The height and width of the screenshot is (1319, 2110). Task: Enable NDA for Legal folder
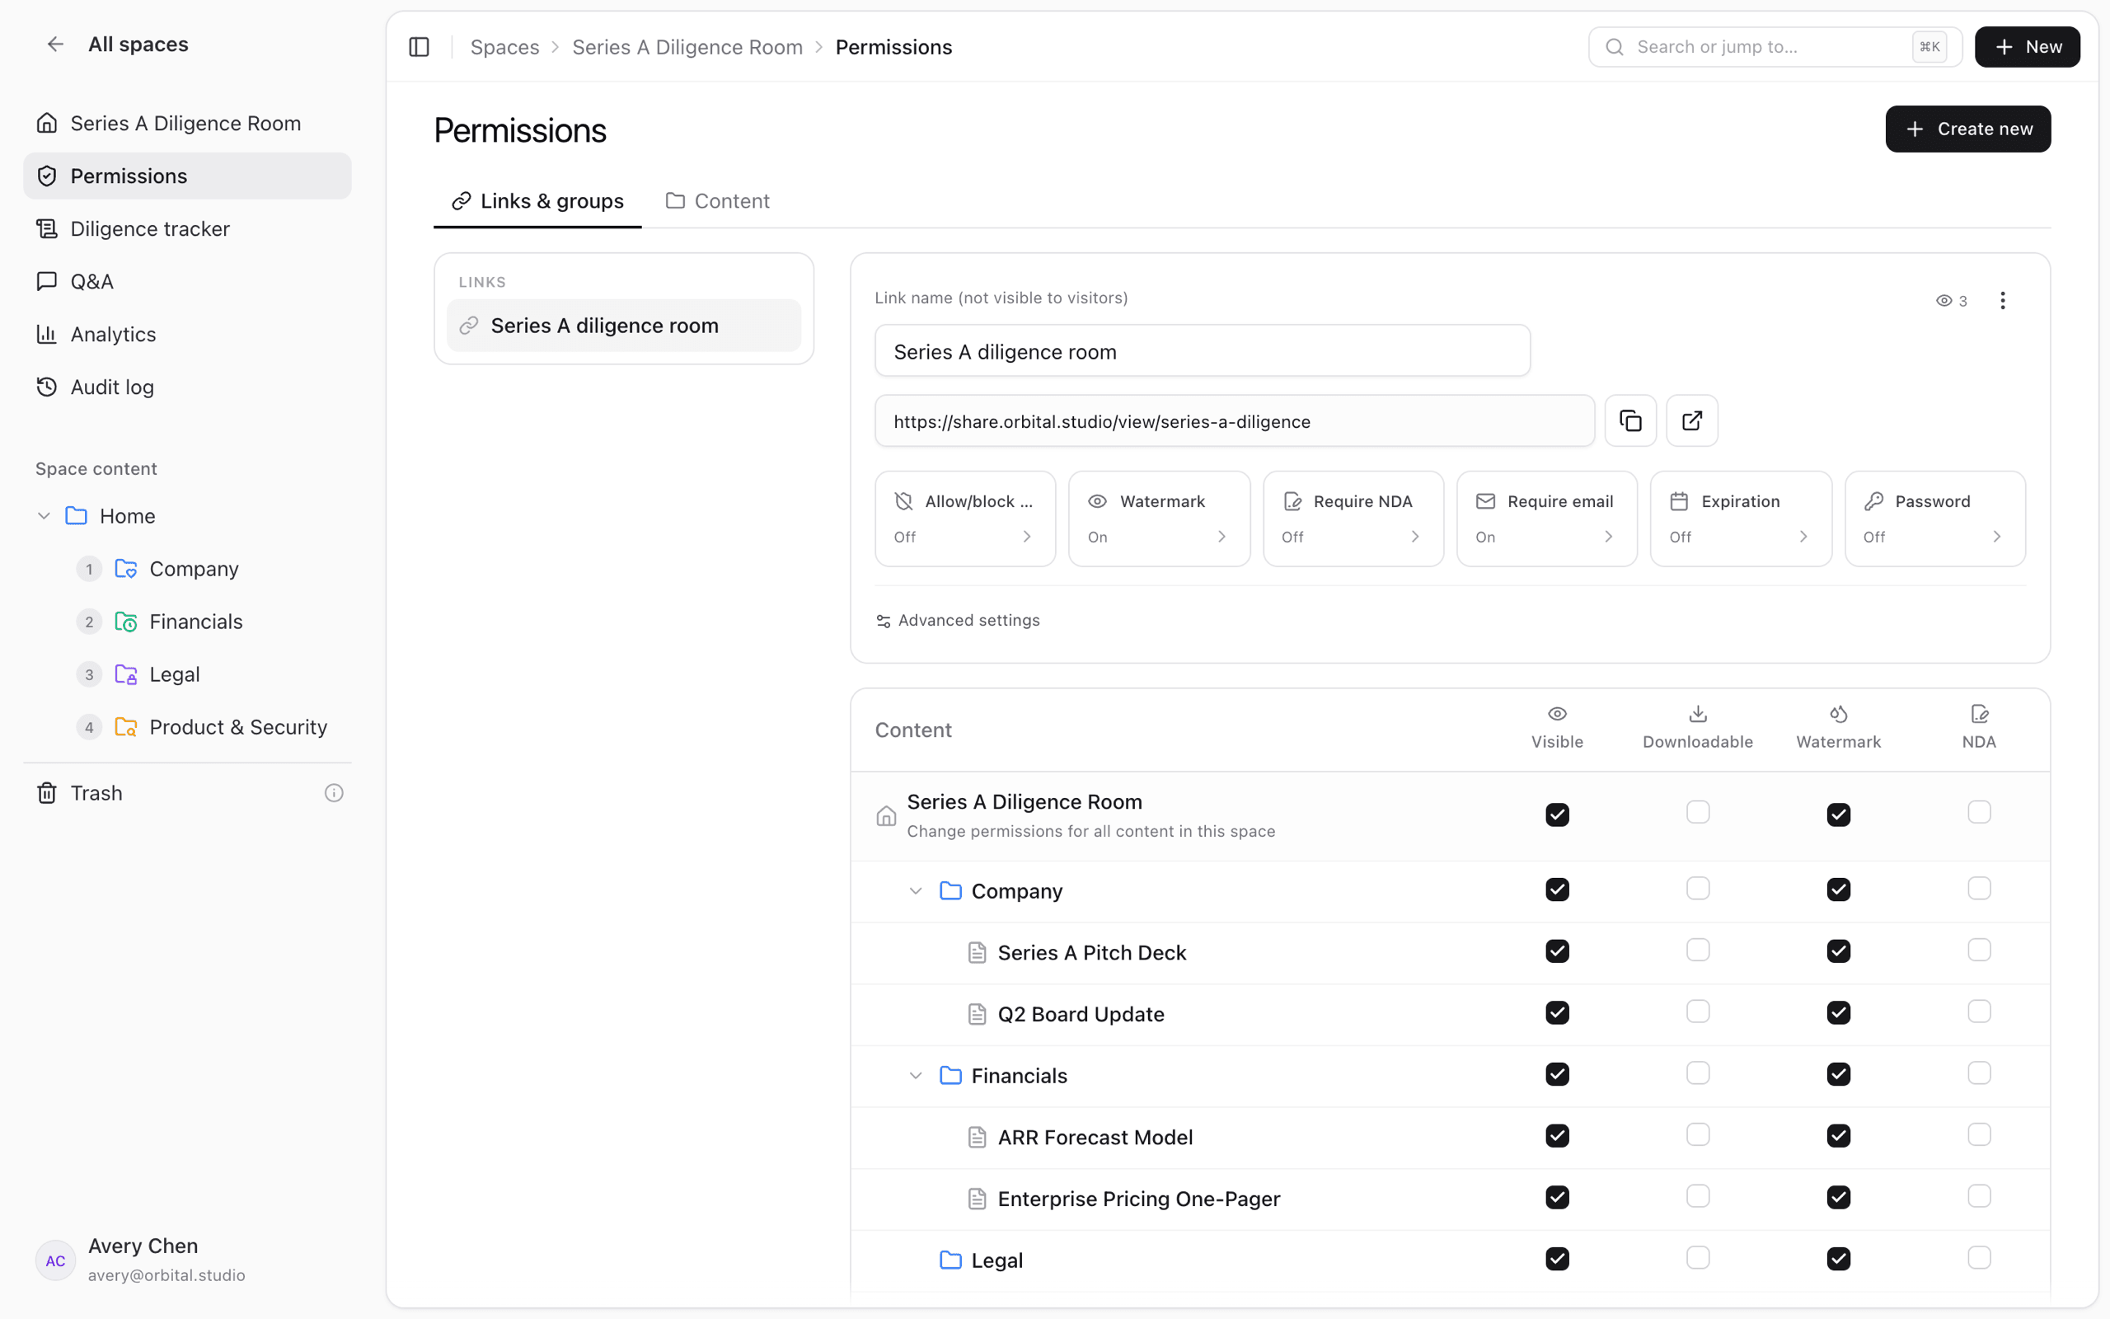1979,1258
